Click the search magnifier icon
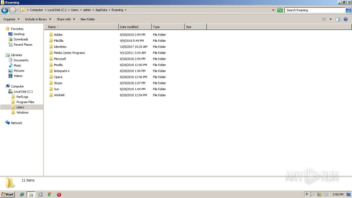 (348, 10)
